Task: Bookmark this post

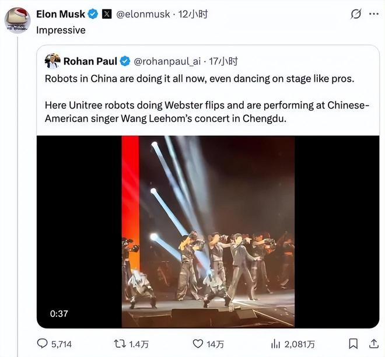Action: pos(353,344)
